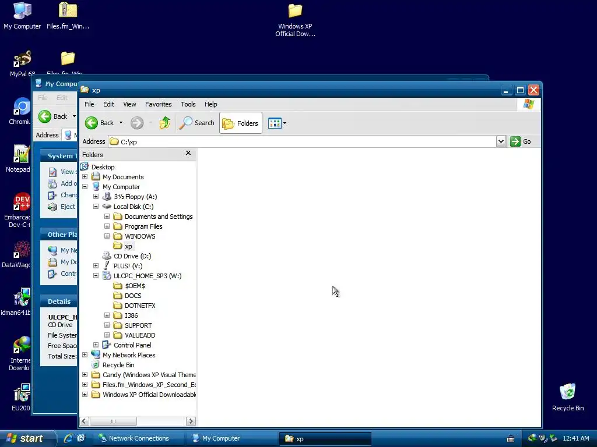Select the DOTNETFX folder
597x447 pixels.
(x=140, y=306)
